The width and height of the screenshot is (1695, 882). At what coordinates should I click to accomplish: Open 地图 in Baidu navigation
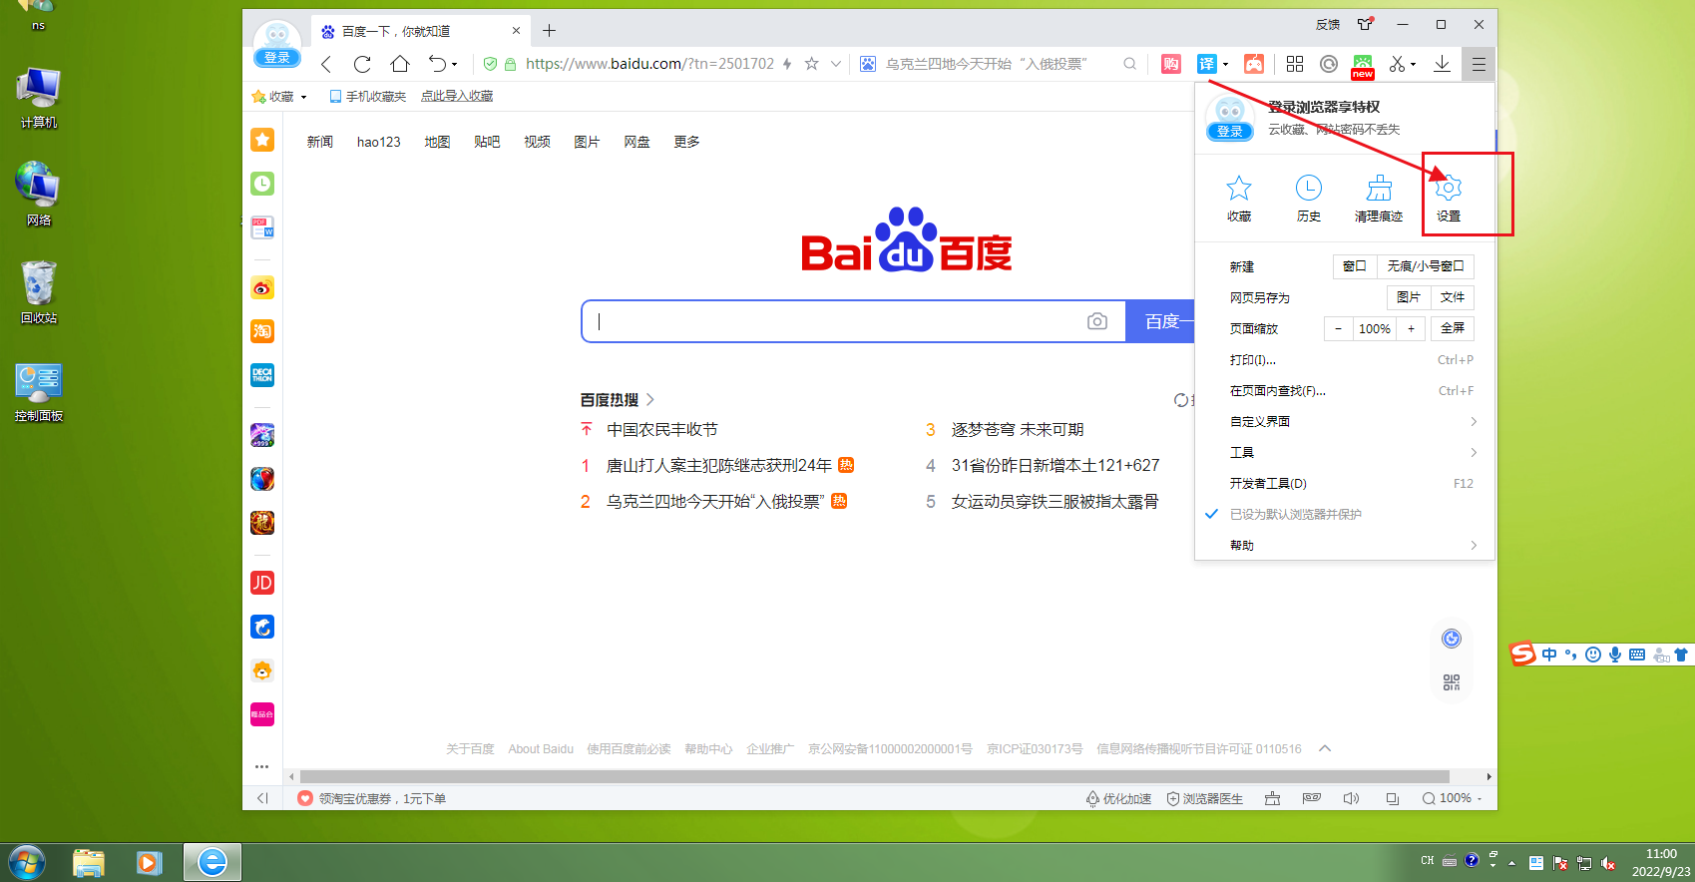(437, 142)
